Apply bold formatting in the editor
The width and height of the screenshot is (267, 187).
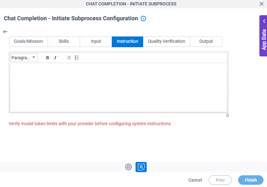48,58
